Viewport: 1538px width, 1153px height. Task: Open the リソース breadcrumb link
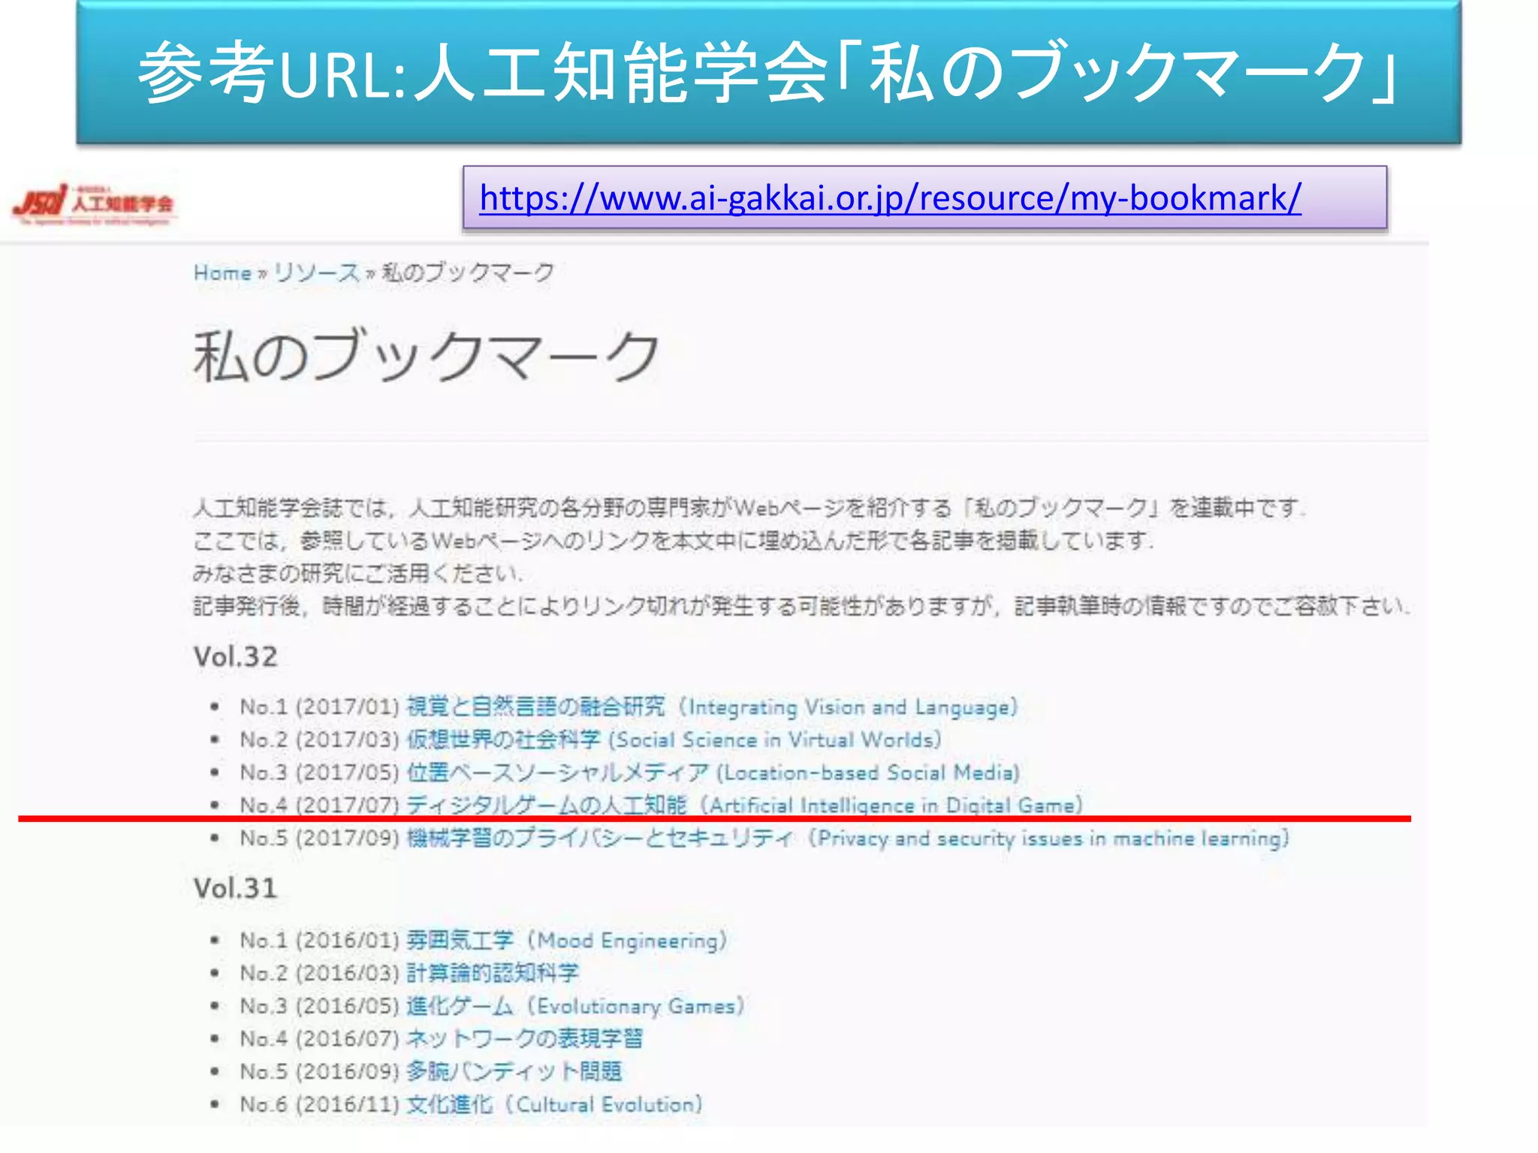pos(316,272)
